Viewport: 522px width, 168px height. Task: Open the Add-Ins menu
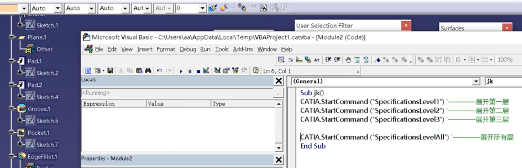[243, 49]
